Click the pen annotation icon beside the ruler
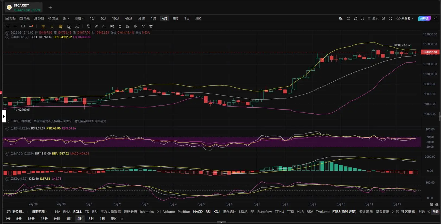 click(x=104, y=26)
